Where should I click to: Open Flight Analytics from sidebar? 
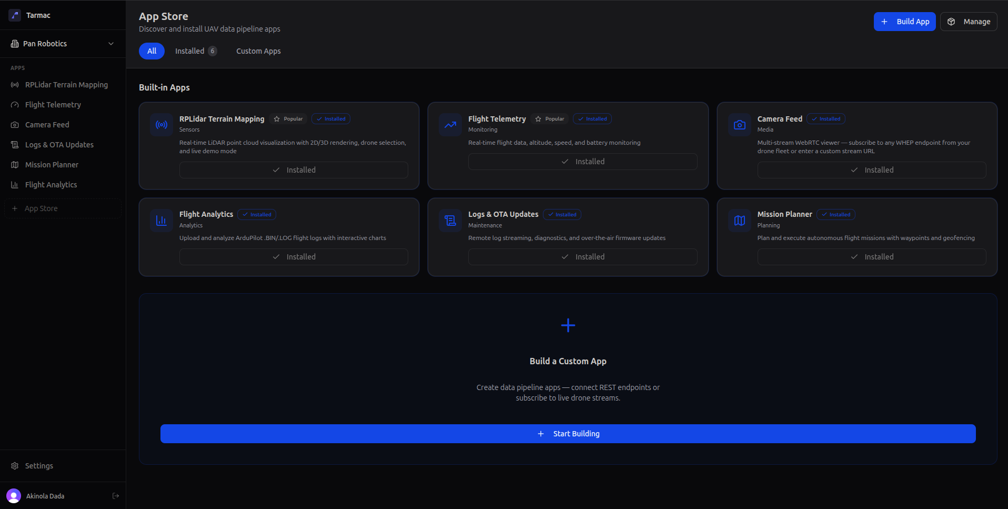63,185
